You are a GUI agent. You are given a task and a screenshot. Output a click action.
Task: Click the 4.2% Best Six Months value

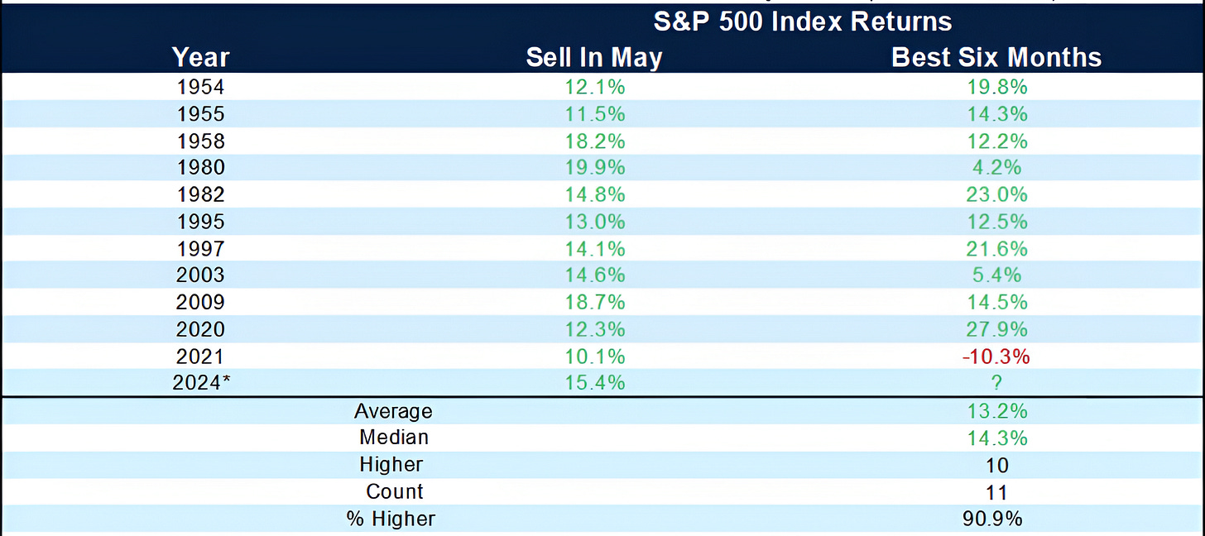[x=997, y=168]
